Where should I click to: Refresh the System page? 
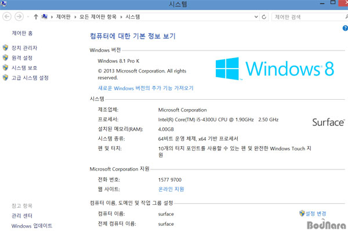(264, 17)
